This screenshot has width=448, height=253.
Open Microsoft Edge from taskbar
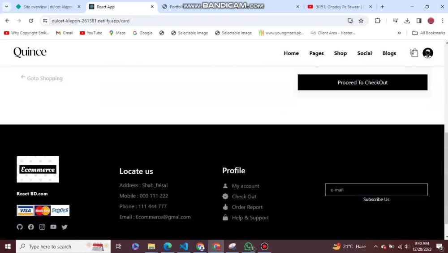pyautogui.click(x=168, y=246)
